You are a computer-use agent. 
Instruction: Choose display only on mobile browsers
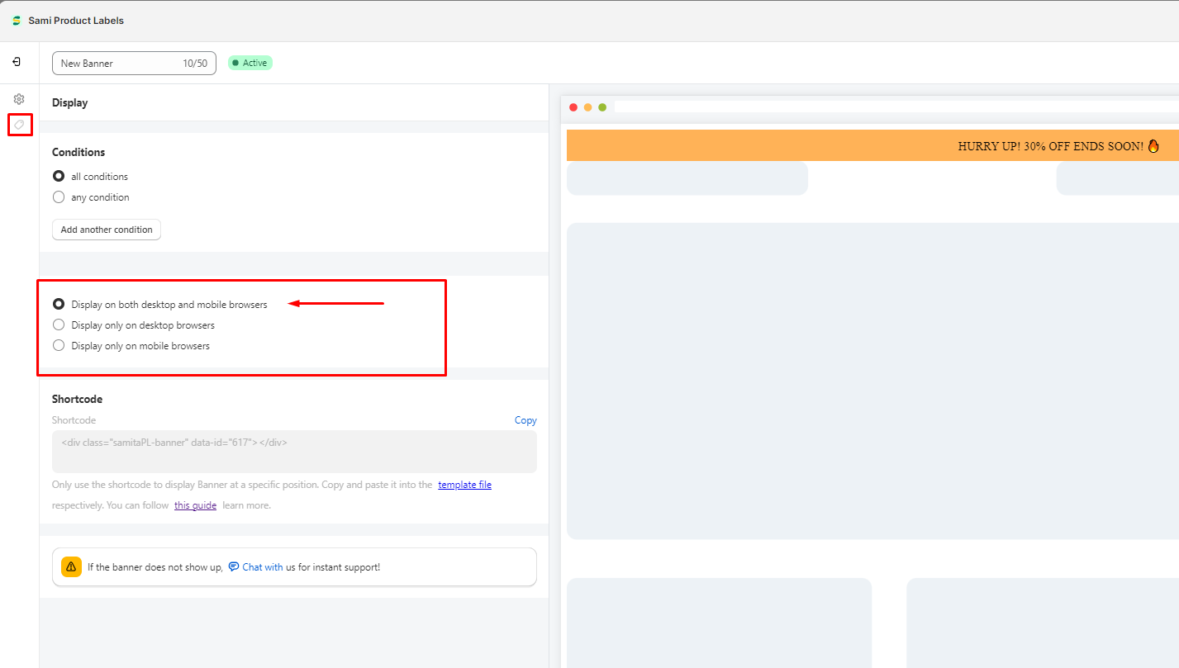point(59,346)
